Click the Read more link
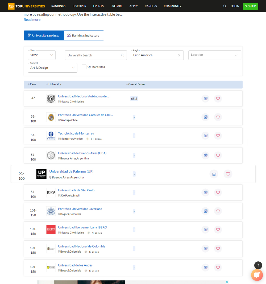Viewport: 266px width, 284px height. pyautogui.click(x=32, y=19)
